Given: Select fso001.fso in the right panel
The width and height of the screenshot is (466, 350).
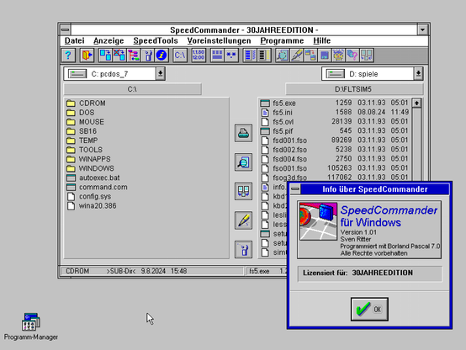Looking at the screenshot, I should [335, 168].
